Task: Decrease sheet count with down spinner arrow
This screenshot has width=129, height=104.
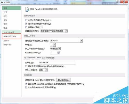Action: (58, 53)
